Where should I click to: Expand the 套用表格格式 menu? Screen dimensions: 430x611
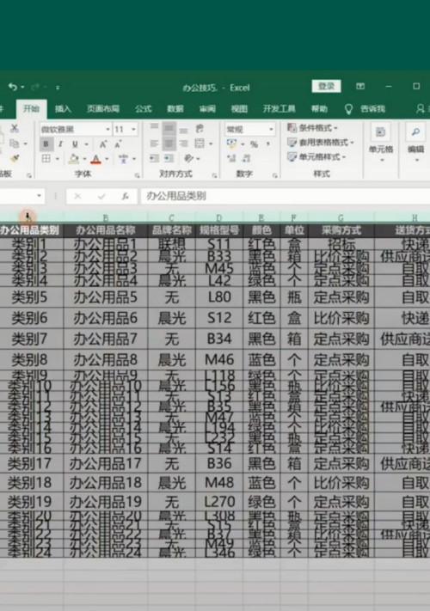[320, 143]
